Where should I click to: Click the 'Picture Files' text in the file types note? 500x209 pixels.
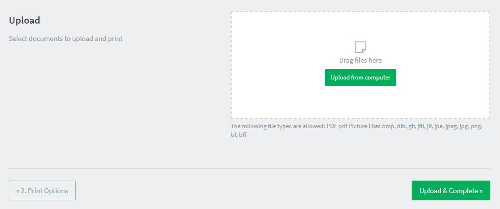coord(364,126)
